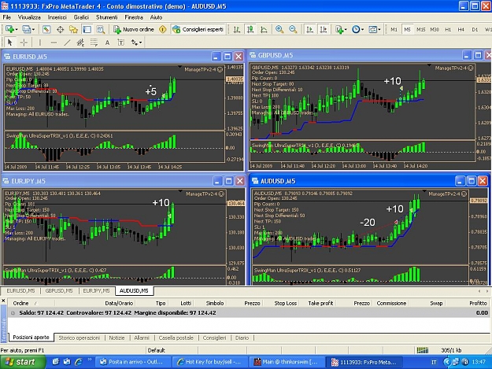The height and width of the screenshot is (369, 492).
Task: Select the M30 timeframe
Action: (x=435, y=29)
